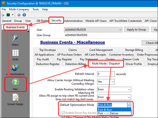Open Screen Design in the sidebar

pyautogui.click(x=15, y=99)
